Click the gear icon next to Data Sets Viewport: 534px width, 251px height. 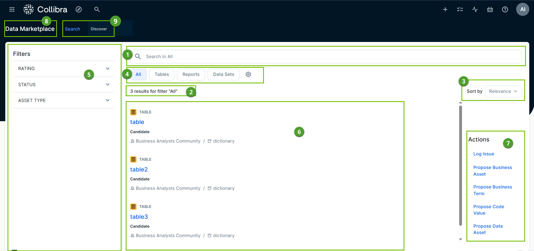[248, 74]
